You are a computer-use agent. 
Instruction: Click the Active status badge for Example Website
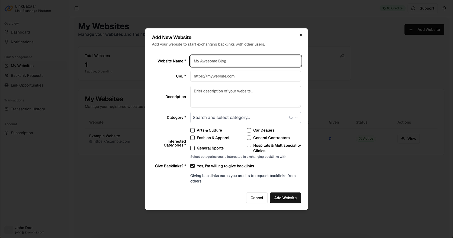point(366,138)
